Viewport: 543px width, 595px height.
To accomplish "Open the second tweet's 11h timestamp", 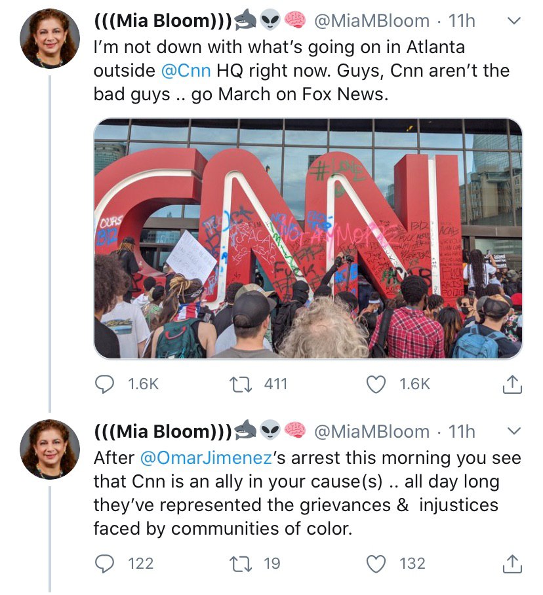I will [x=462, y=431].
